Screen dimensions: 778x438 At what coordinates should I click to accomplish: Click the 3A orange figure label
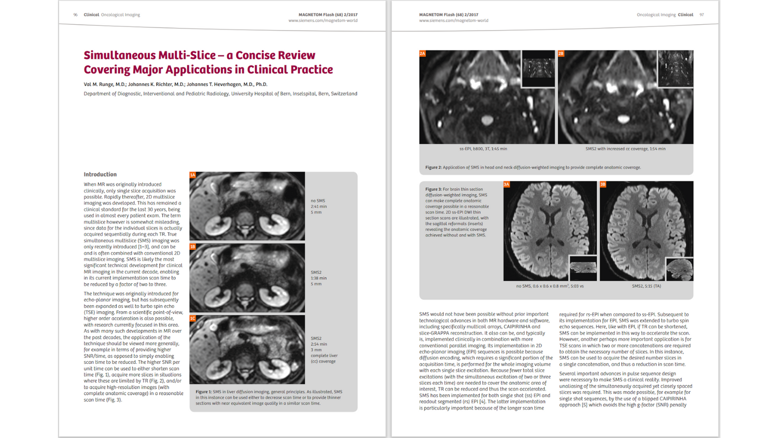[507, 184]
